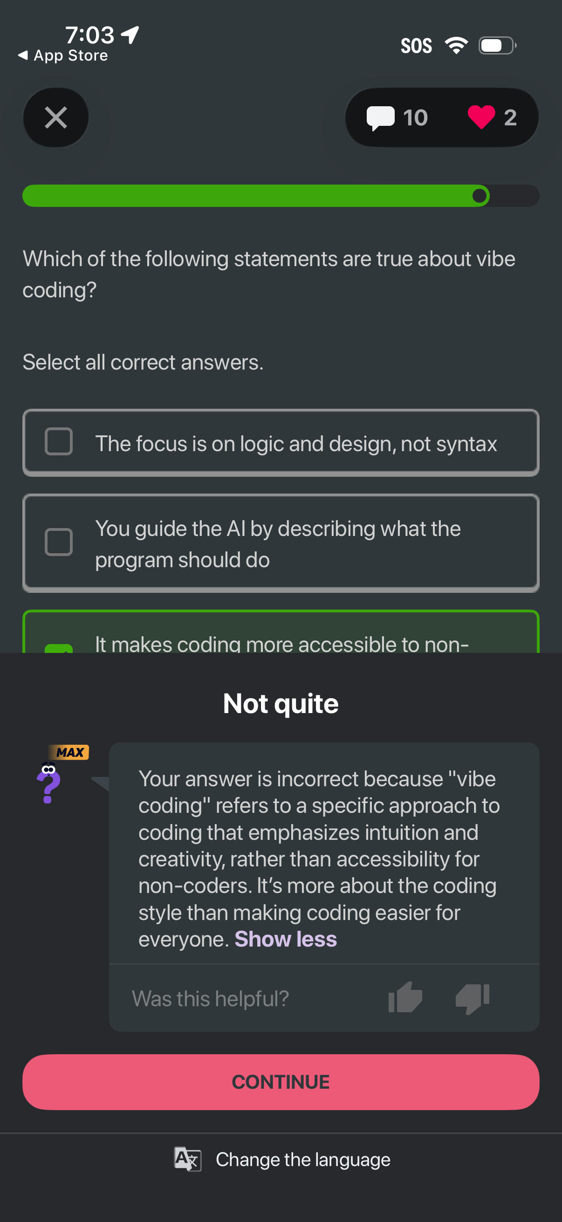
Task: Close the quiz with the X button
Action: (55, 117)
